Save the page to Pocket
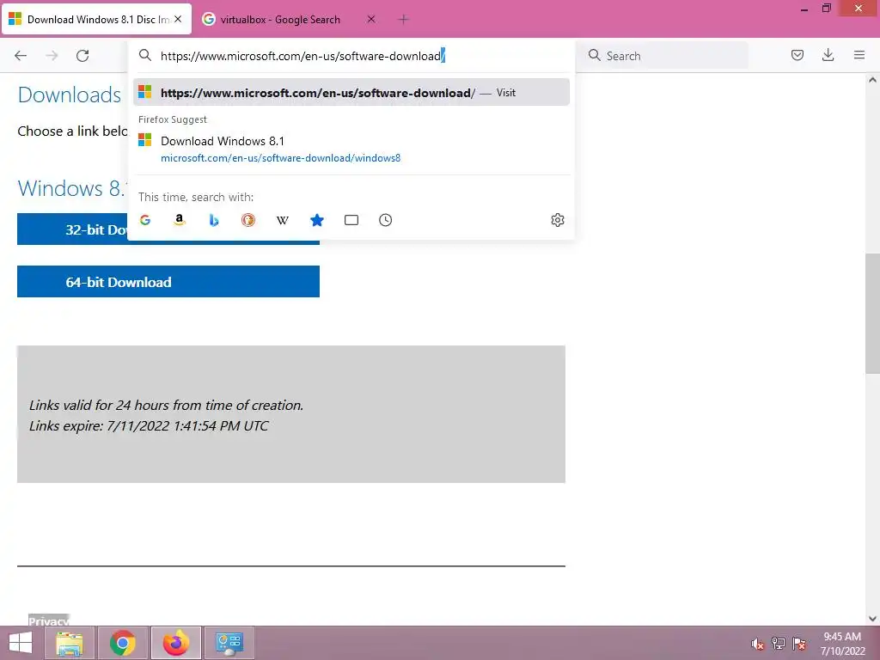This screenshot has width=880, height=660. pos(797,55)
